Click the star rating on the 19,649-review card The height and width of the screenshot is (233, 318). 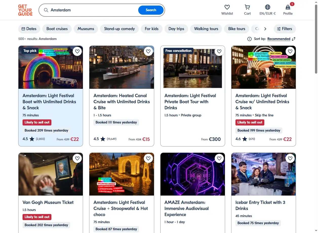point(103,139)
